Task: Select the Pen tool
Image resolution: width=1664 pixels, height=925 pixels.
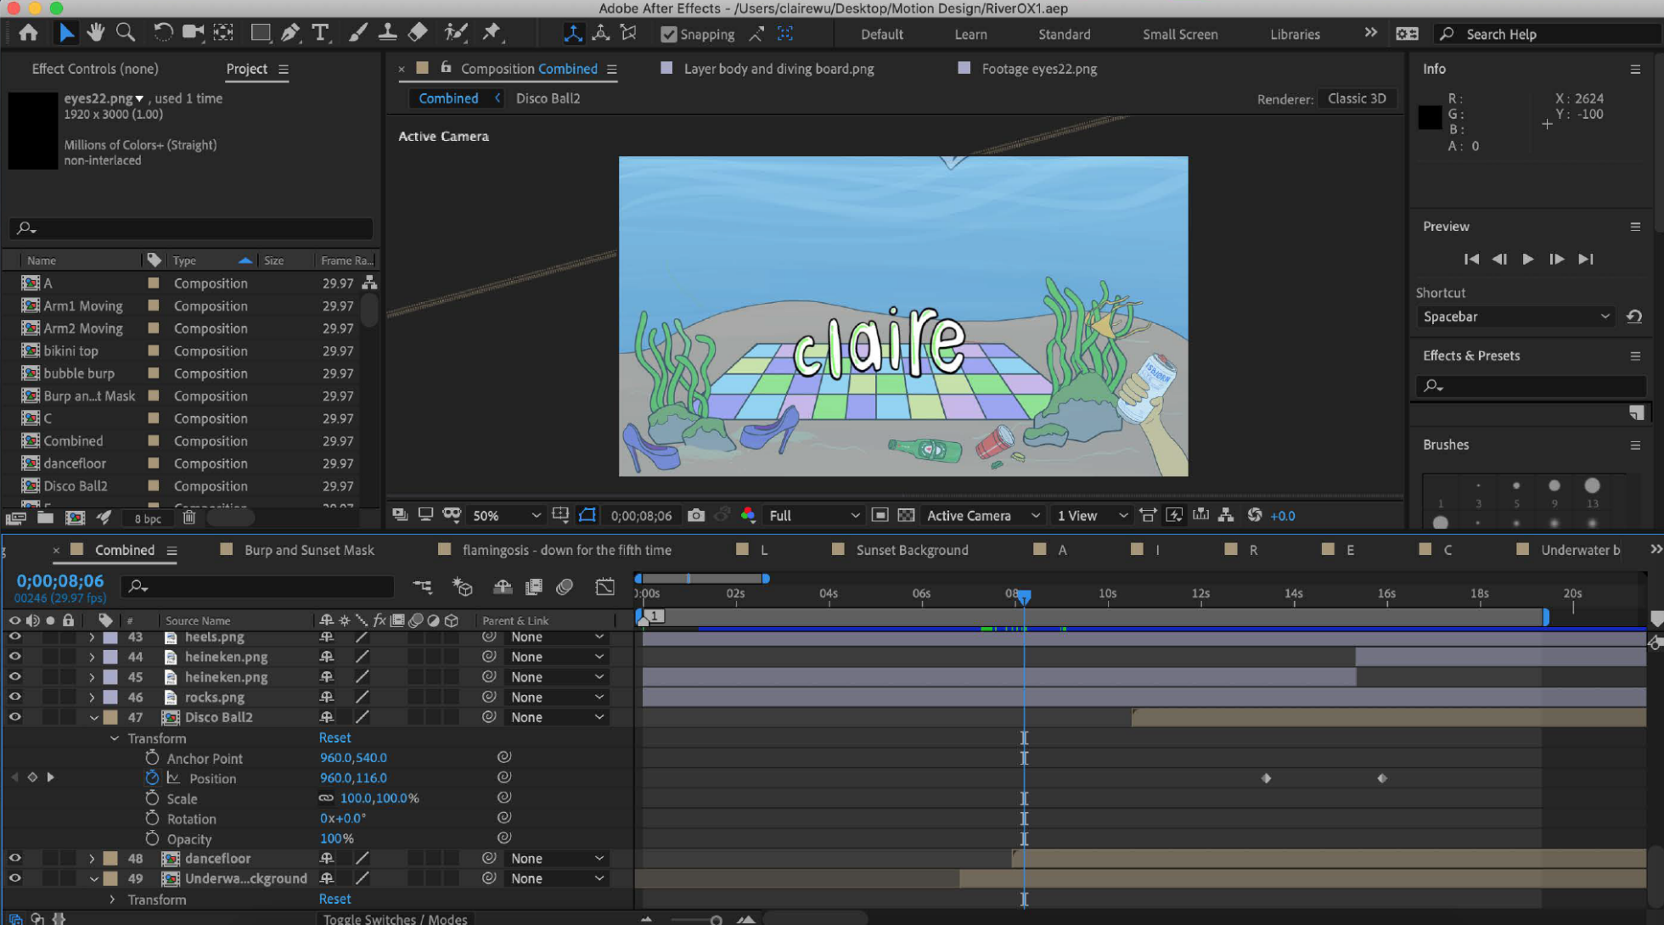Action: click(290, 33)
